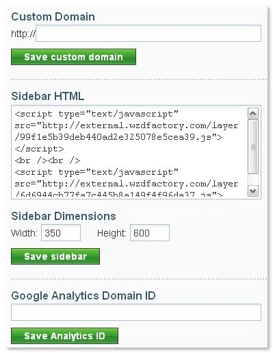Click the scroll up arrow in Sidebar HTML
This screenshot has width=273, height=353.
point(252,114)
